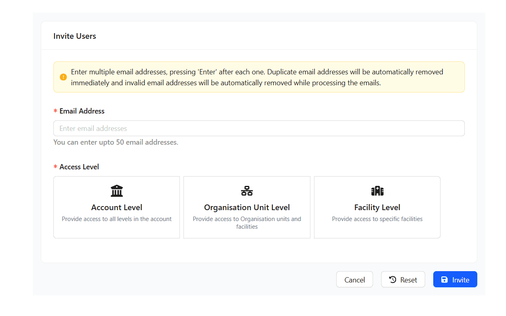Click the Organisation Unit Level hierarchy icon
The image size is (506, 316).
click(x=247, y=190)
